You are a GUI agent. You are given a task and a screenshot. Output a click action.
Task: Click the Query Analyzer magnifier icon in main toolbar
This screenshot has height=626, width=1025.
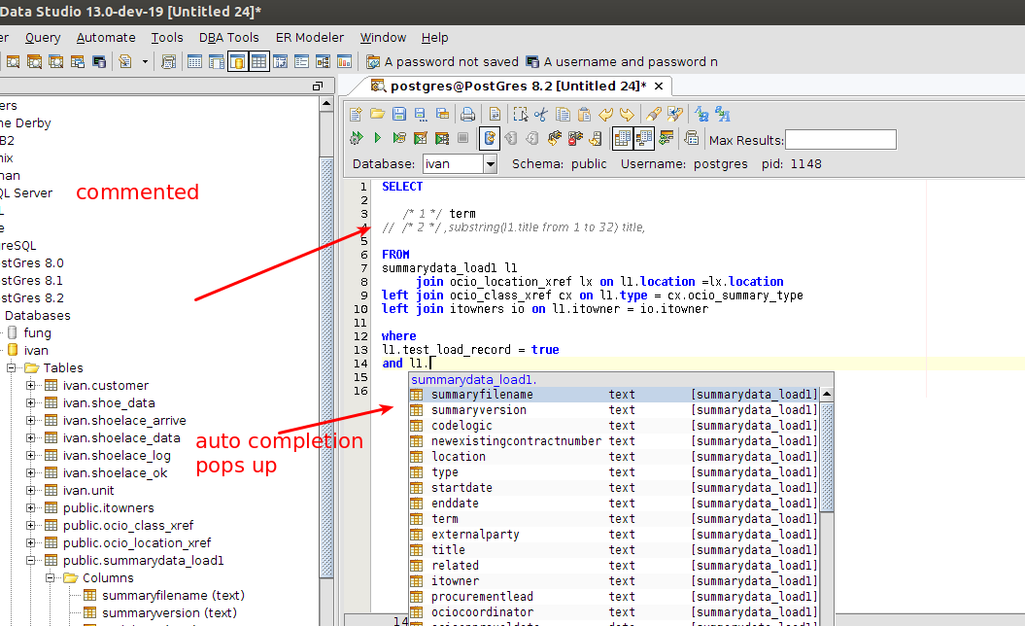point(13,62)
